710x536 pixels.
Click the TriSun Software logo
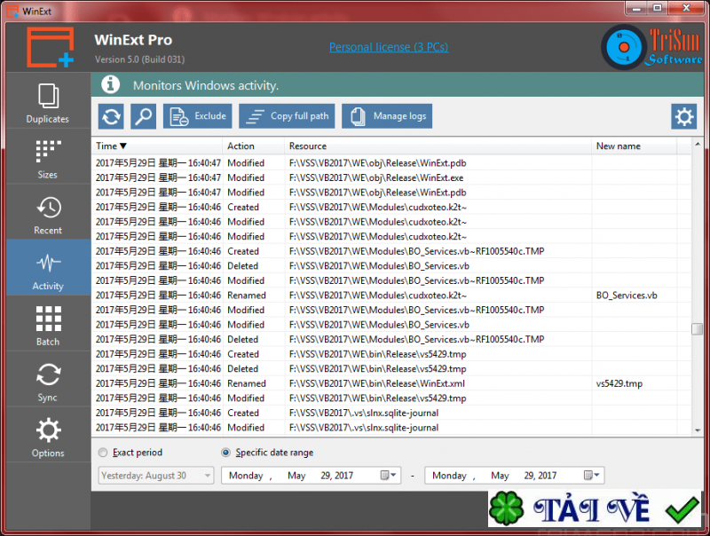coord(652,47)
